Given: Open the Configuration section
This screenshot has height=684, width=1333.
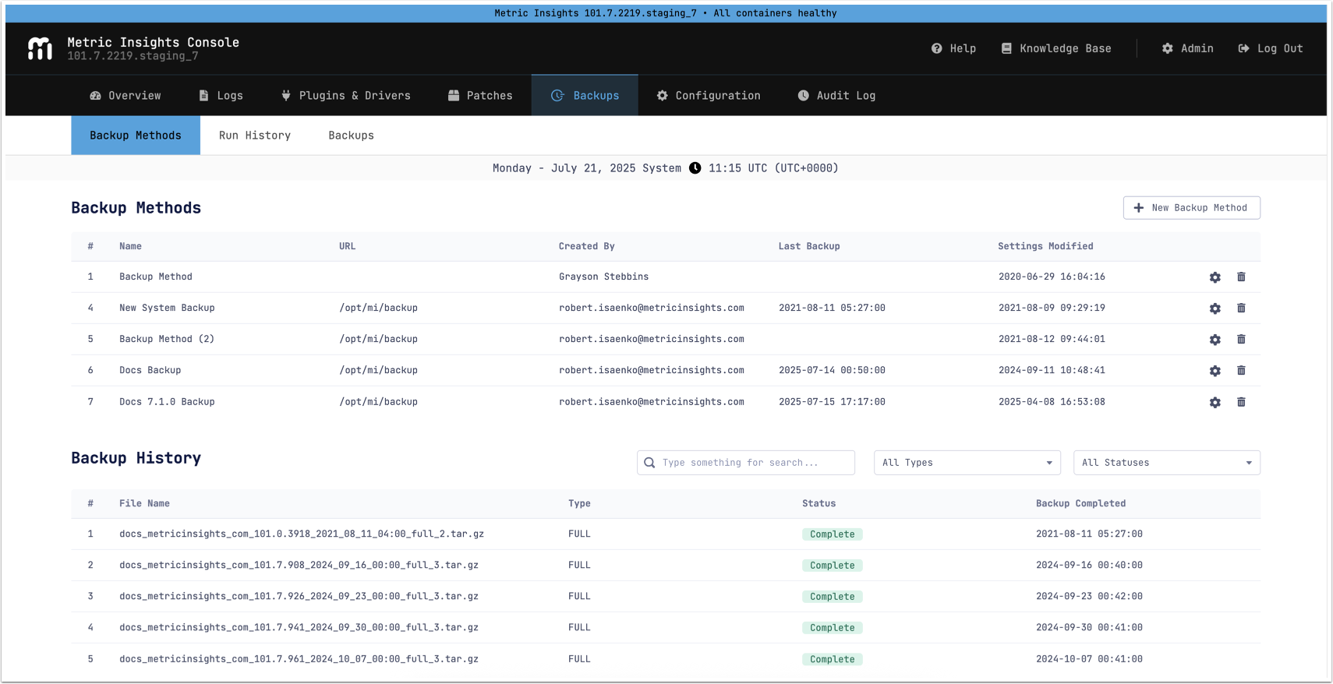Looking at the screenshot, I should [708, 96].
